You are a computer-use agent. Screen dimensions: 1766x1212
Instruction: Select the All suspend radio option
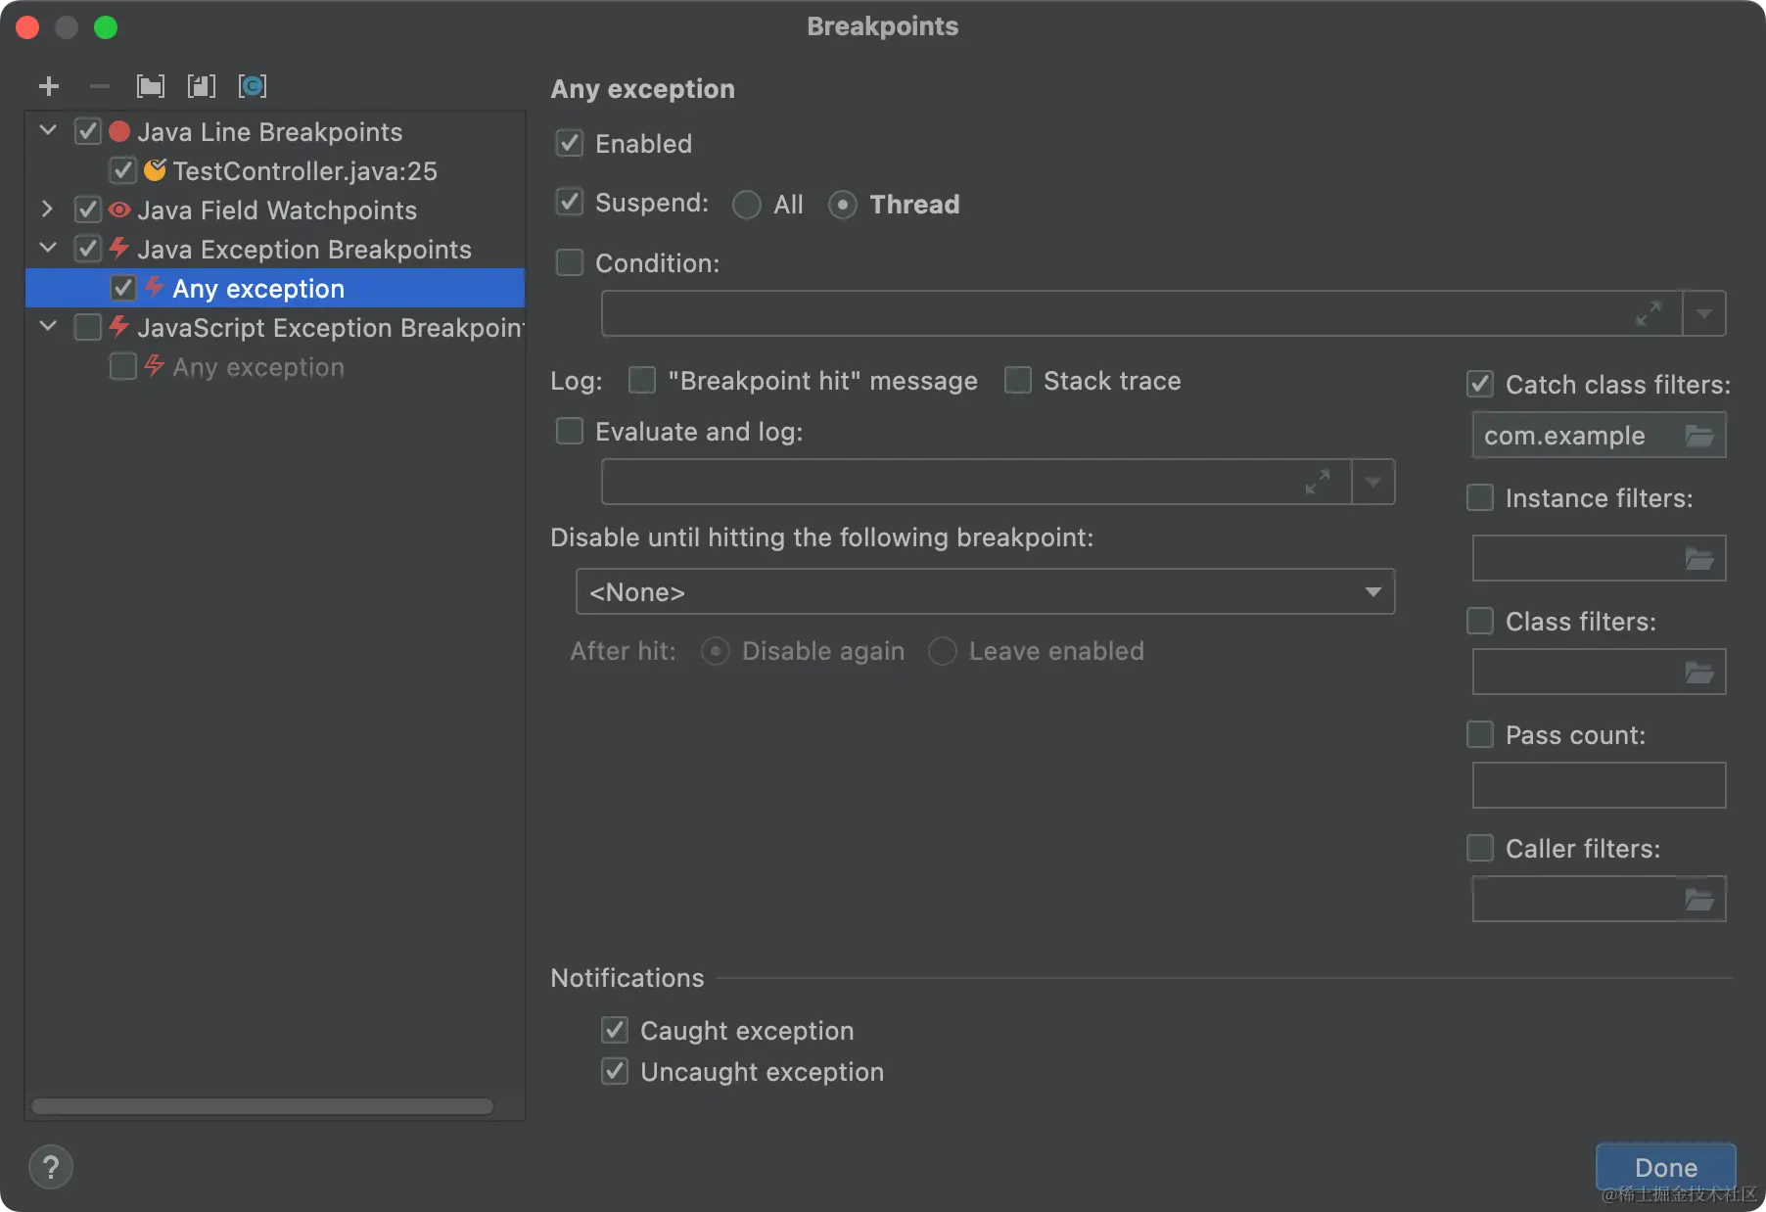click(x=747, y=205)
